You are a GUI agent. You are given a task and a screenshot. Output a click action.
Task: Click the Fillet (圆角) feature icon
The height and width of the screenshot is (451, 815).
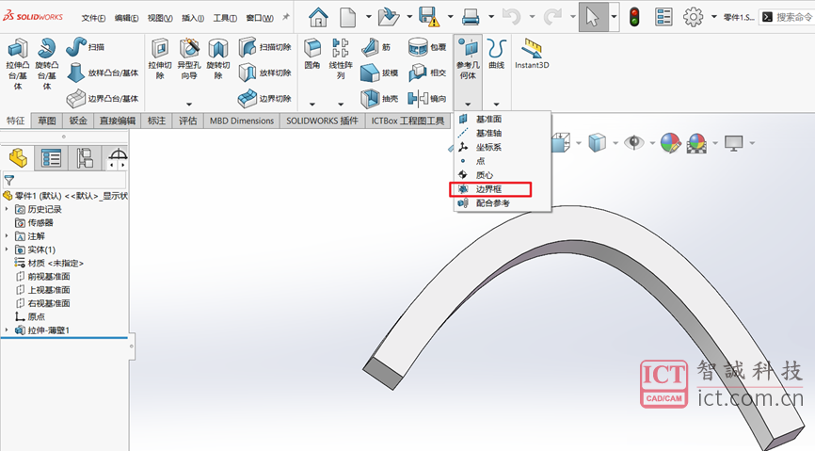tap(312, 55)
